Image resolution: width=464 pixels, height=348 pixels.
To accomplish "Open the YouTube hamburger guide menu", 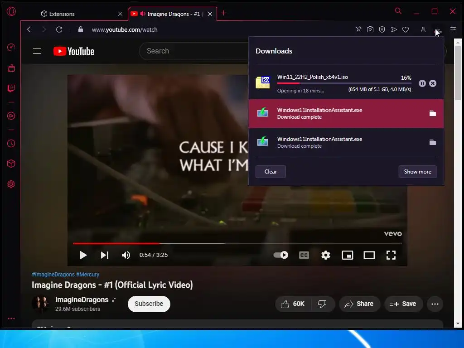I will [37, 51].
